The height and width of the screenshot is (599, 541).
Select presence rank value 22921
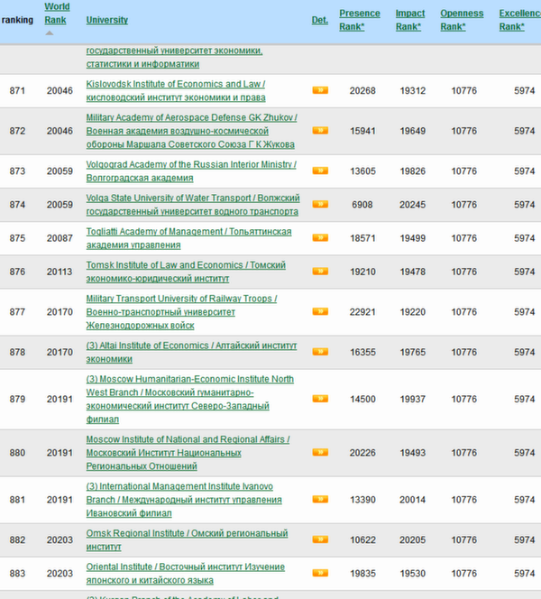[x=362, y=312]
